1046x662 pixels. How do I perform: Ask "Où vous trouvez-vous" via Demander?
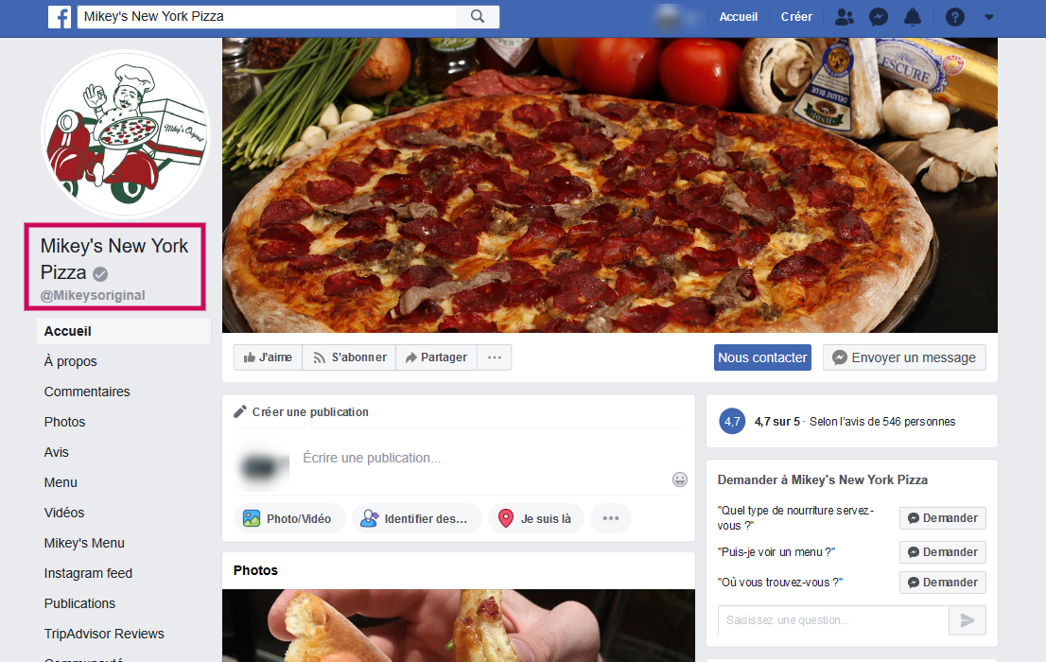coord(943,582)
